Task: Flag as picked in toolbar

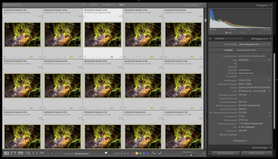Action: tap(106, 153)
